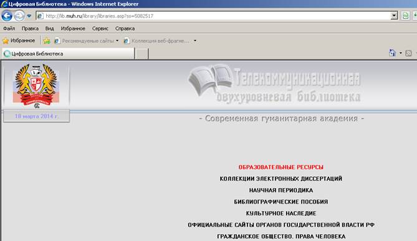The height and width of the screenshot is (241, 417).
Task: Expand the Коллекция веб-фрагментов dropdown arrow
Action: click(195, 40)
